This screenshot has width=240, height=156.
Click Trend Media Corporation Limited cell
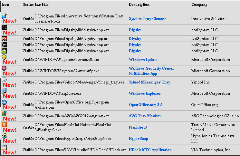(213, 127)
